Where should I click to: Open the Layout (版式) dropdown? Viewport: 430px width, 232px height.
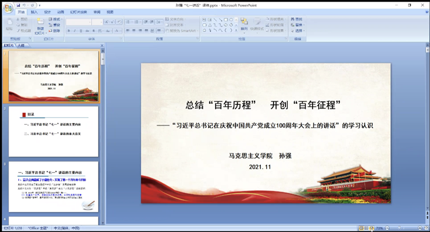point(56,19)
